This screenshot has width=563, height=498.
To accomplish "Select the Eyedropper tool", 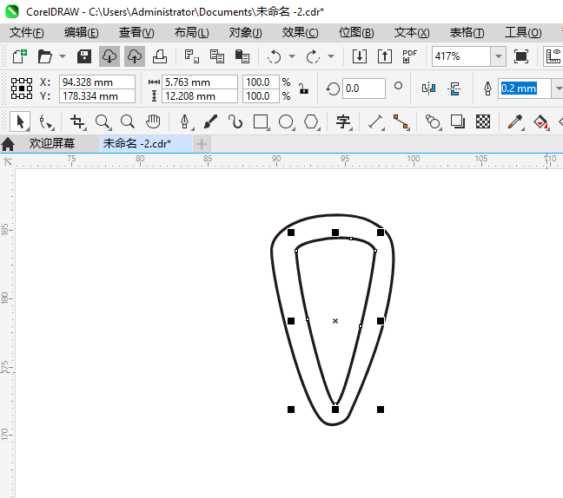I will [514, 121].
